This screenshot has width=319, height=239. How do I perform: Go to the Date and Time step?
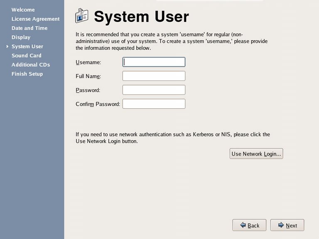(x=29, y=28)
